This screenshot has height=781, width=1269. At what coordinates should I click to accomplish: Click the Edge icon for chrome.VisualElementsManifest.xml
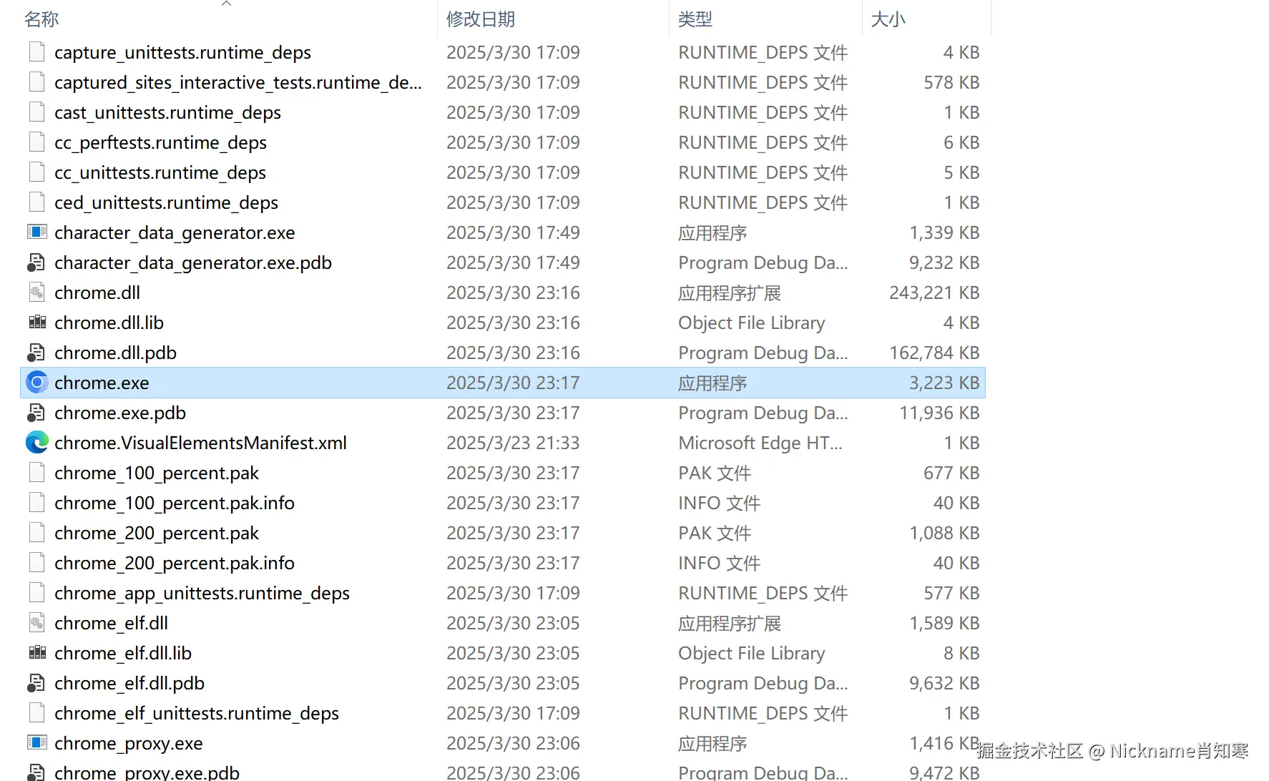(x=37, y=443)
